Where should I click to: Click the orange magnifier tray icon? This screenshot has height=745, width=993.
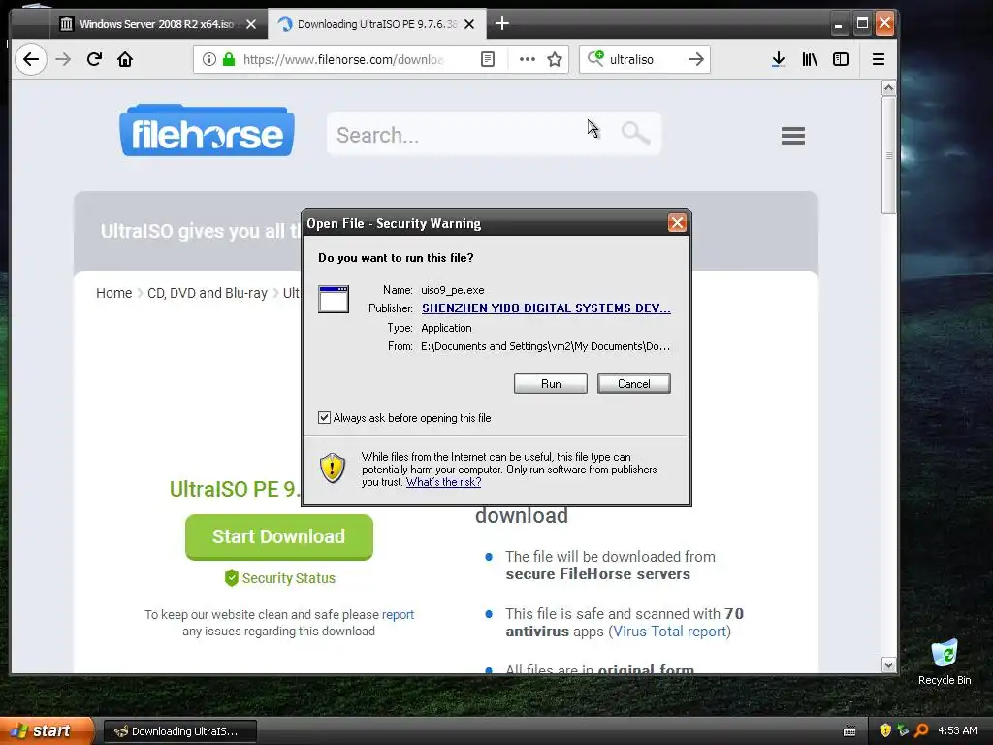(x=921, y=730)
